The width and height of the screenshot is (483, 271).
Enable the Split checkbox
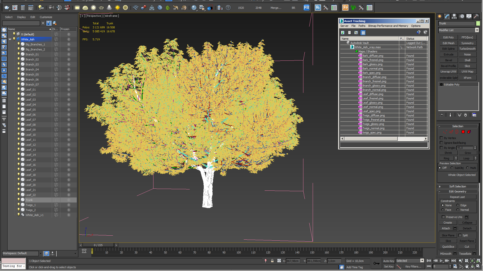(x=460, y=235)
